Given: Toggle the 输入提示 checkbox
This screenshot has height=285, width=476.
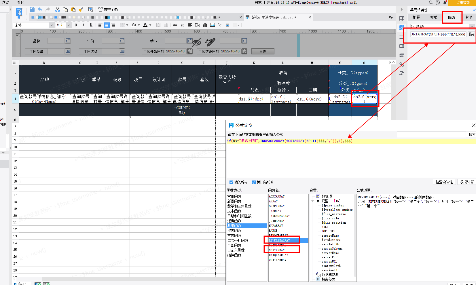Looking at the screenshot, I should coord(231,182).
